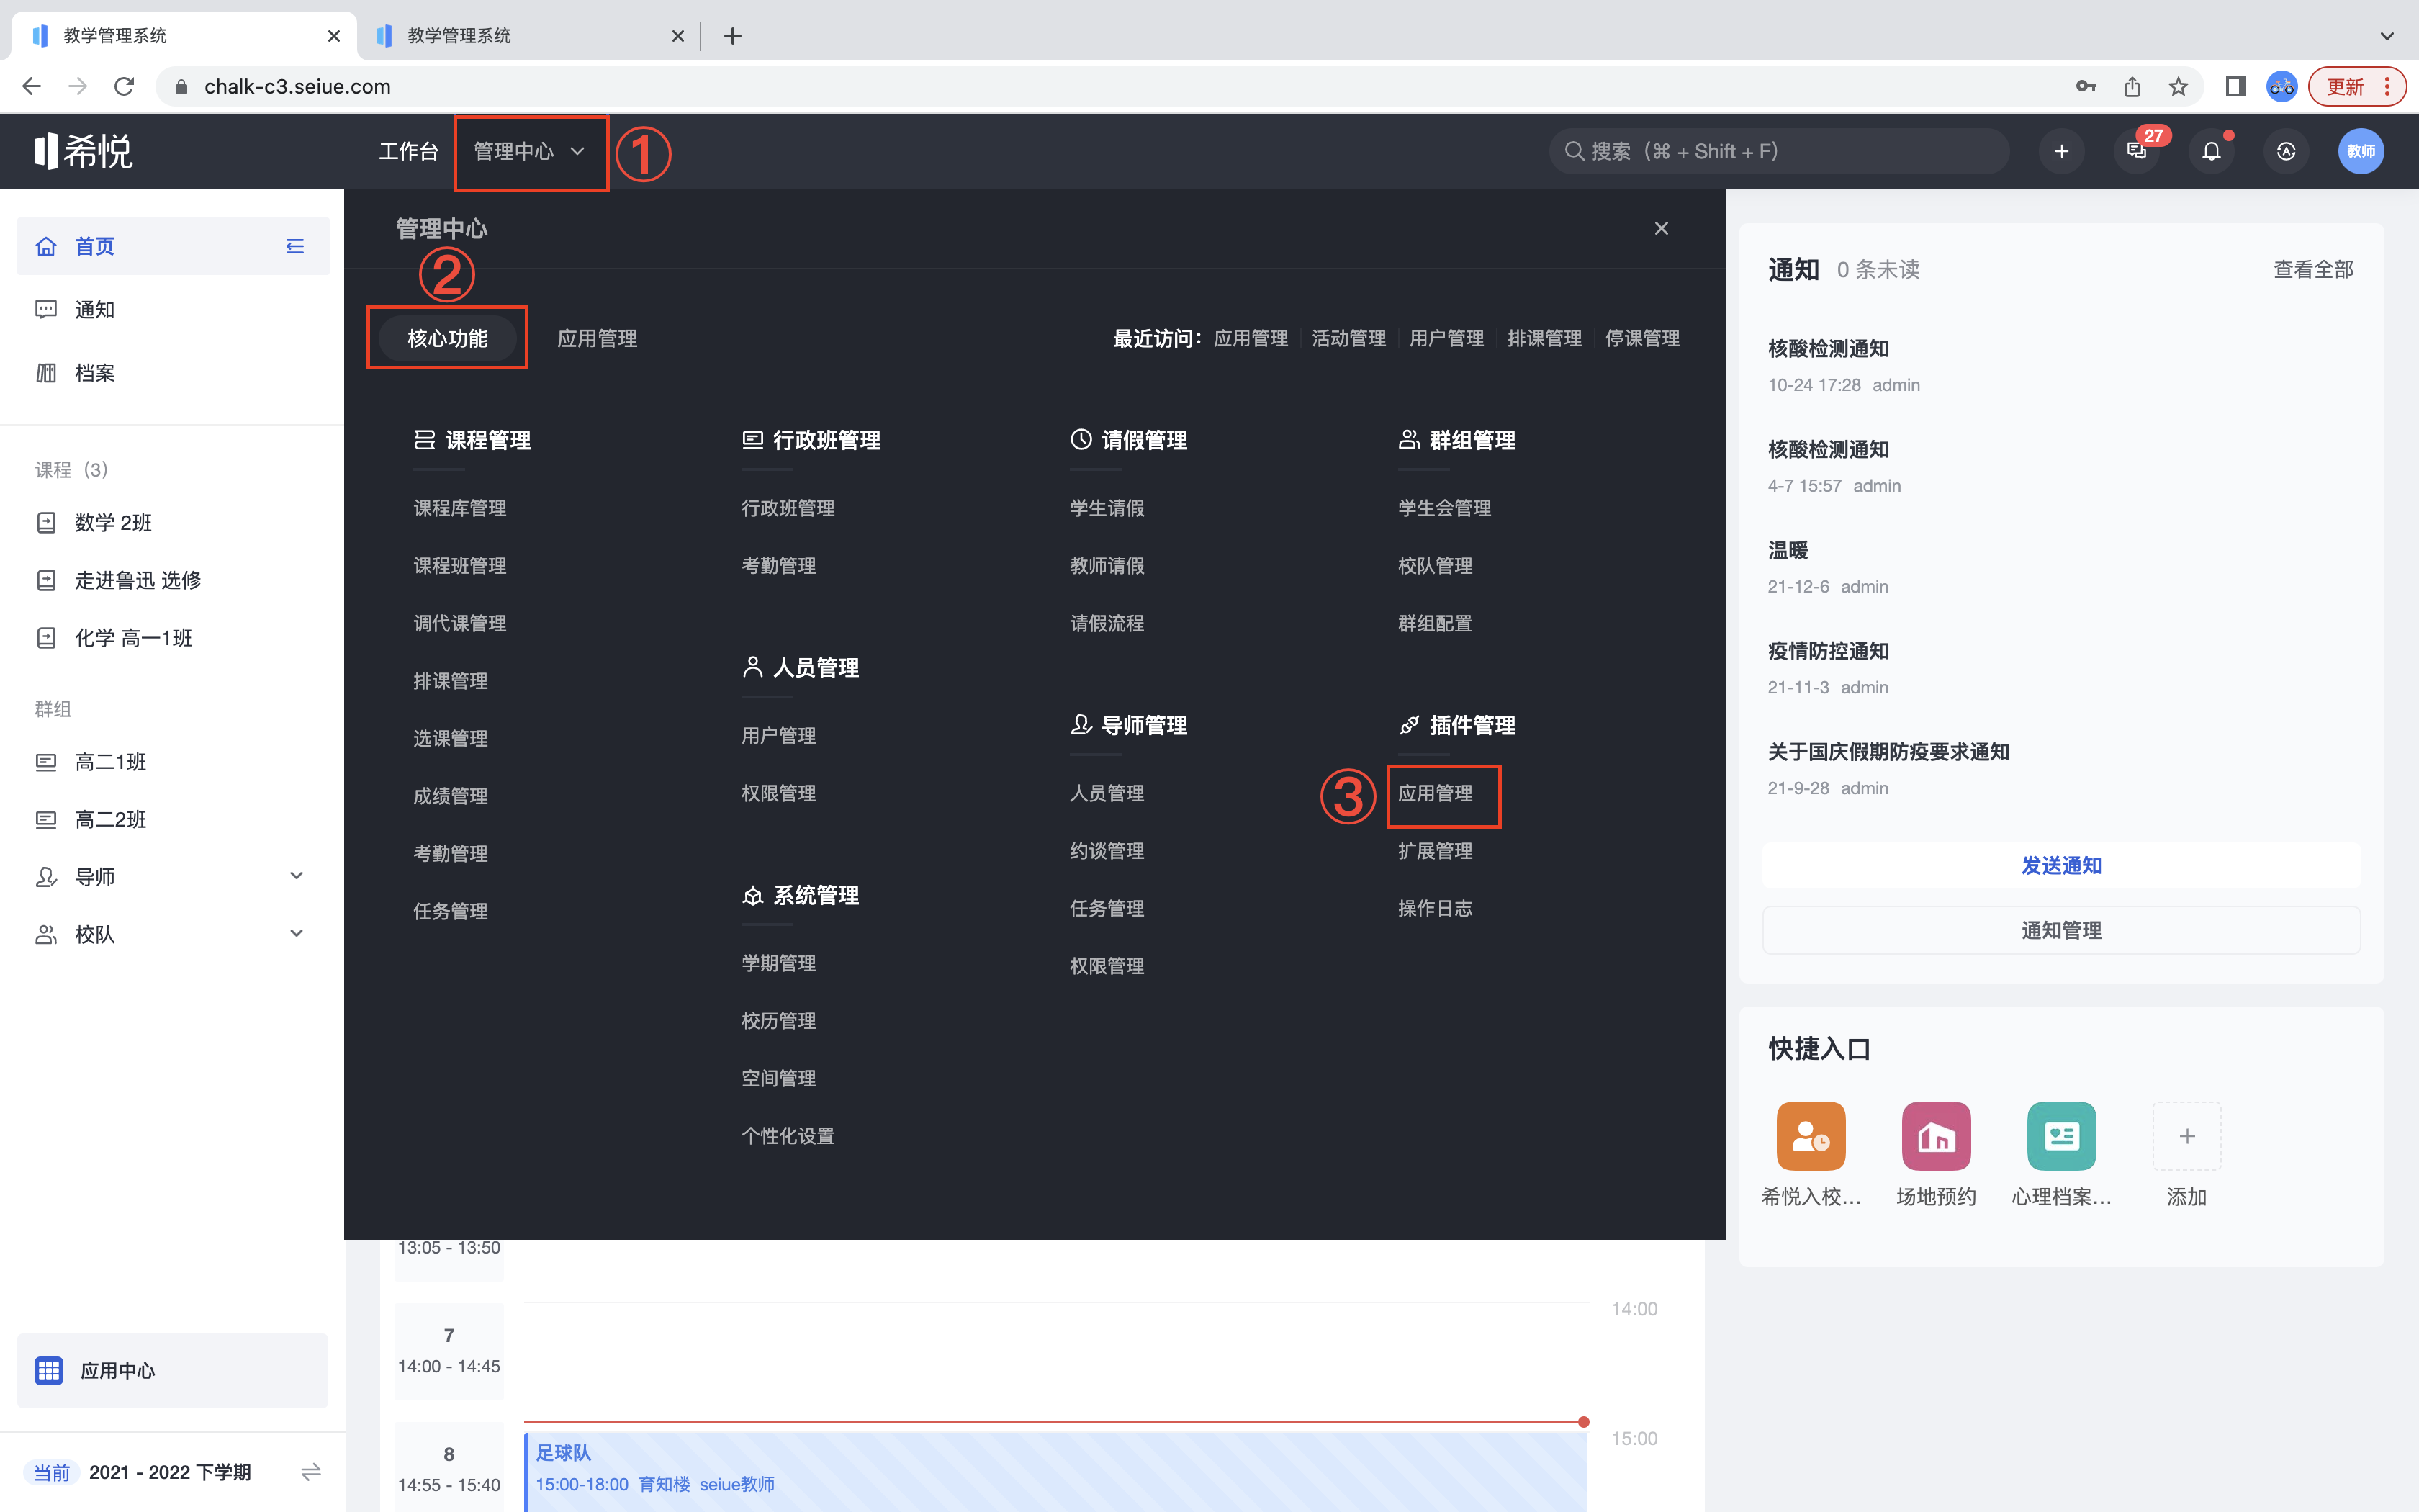Go to 首页 in the sidebar
This screenshot has width=2419, height=1512.
173,246
